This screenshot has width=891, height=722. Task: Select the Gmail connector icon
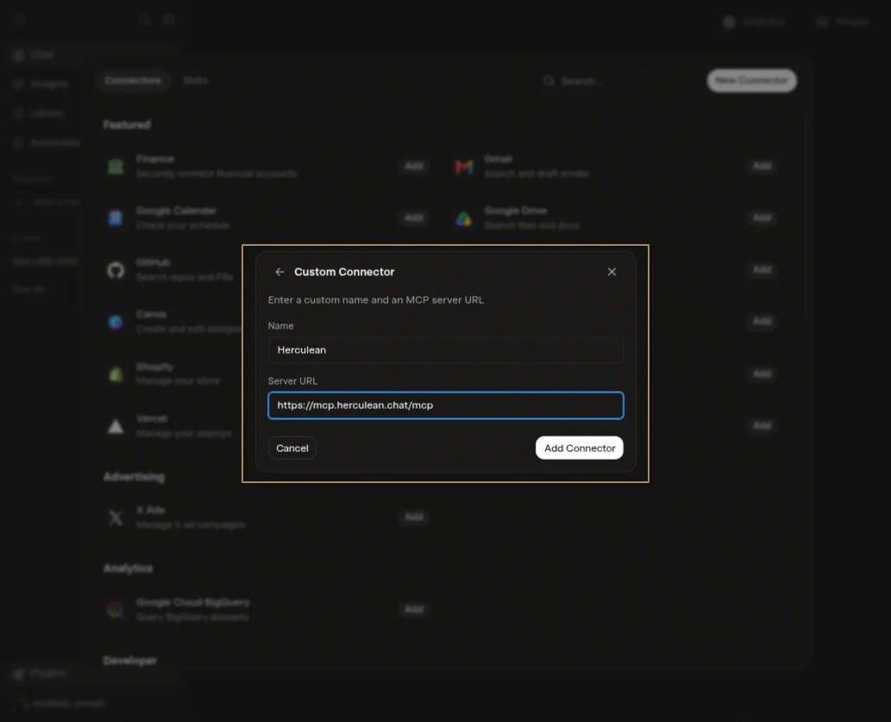point(464,166)
